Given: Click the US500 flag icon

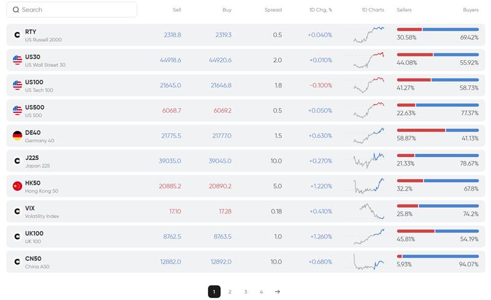Looking at the screenshot, I should point(17,110).
